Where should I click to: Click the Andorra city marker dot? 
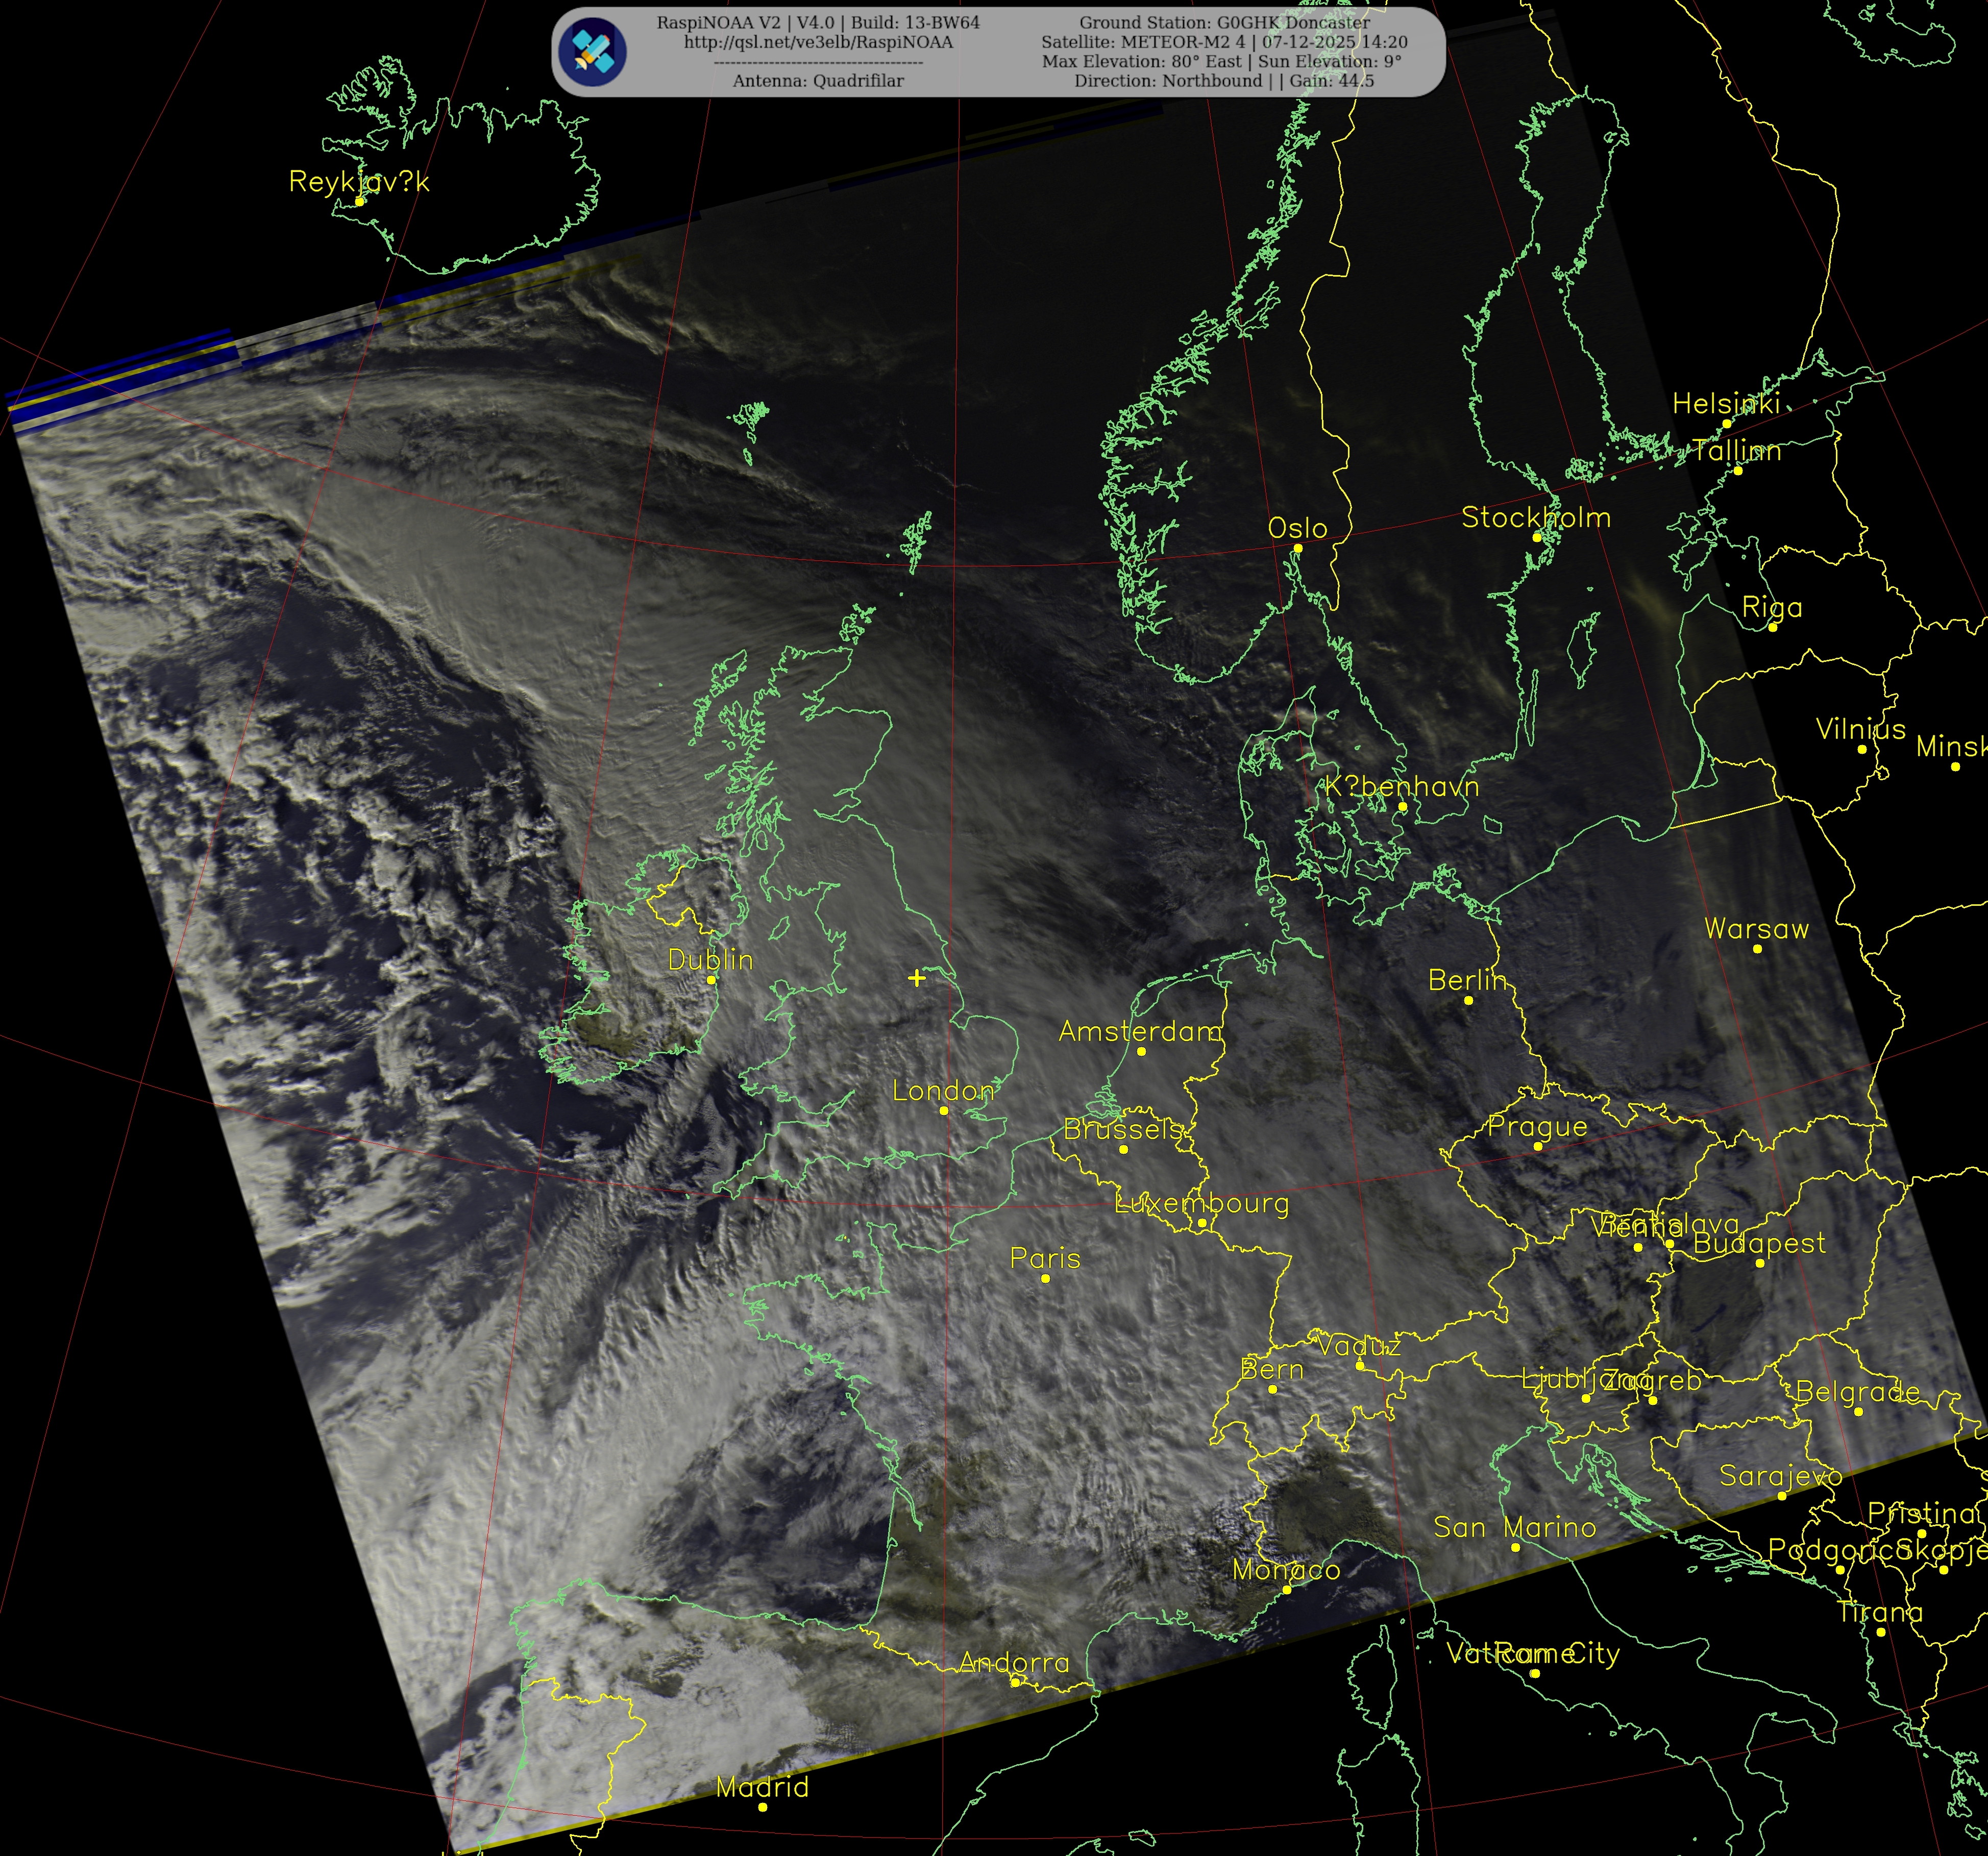pyautogui.click(x=1015, y=1682)
